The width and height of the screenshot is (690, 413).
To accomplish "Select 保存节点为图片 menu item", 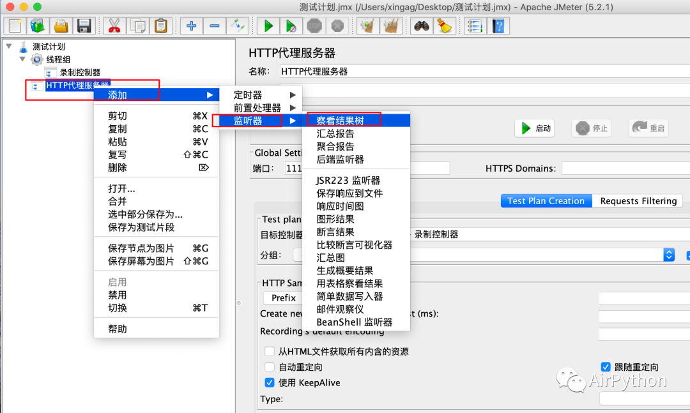I will [x=157, y=248].
